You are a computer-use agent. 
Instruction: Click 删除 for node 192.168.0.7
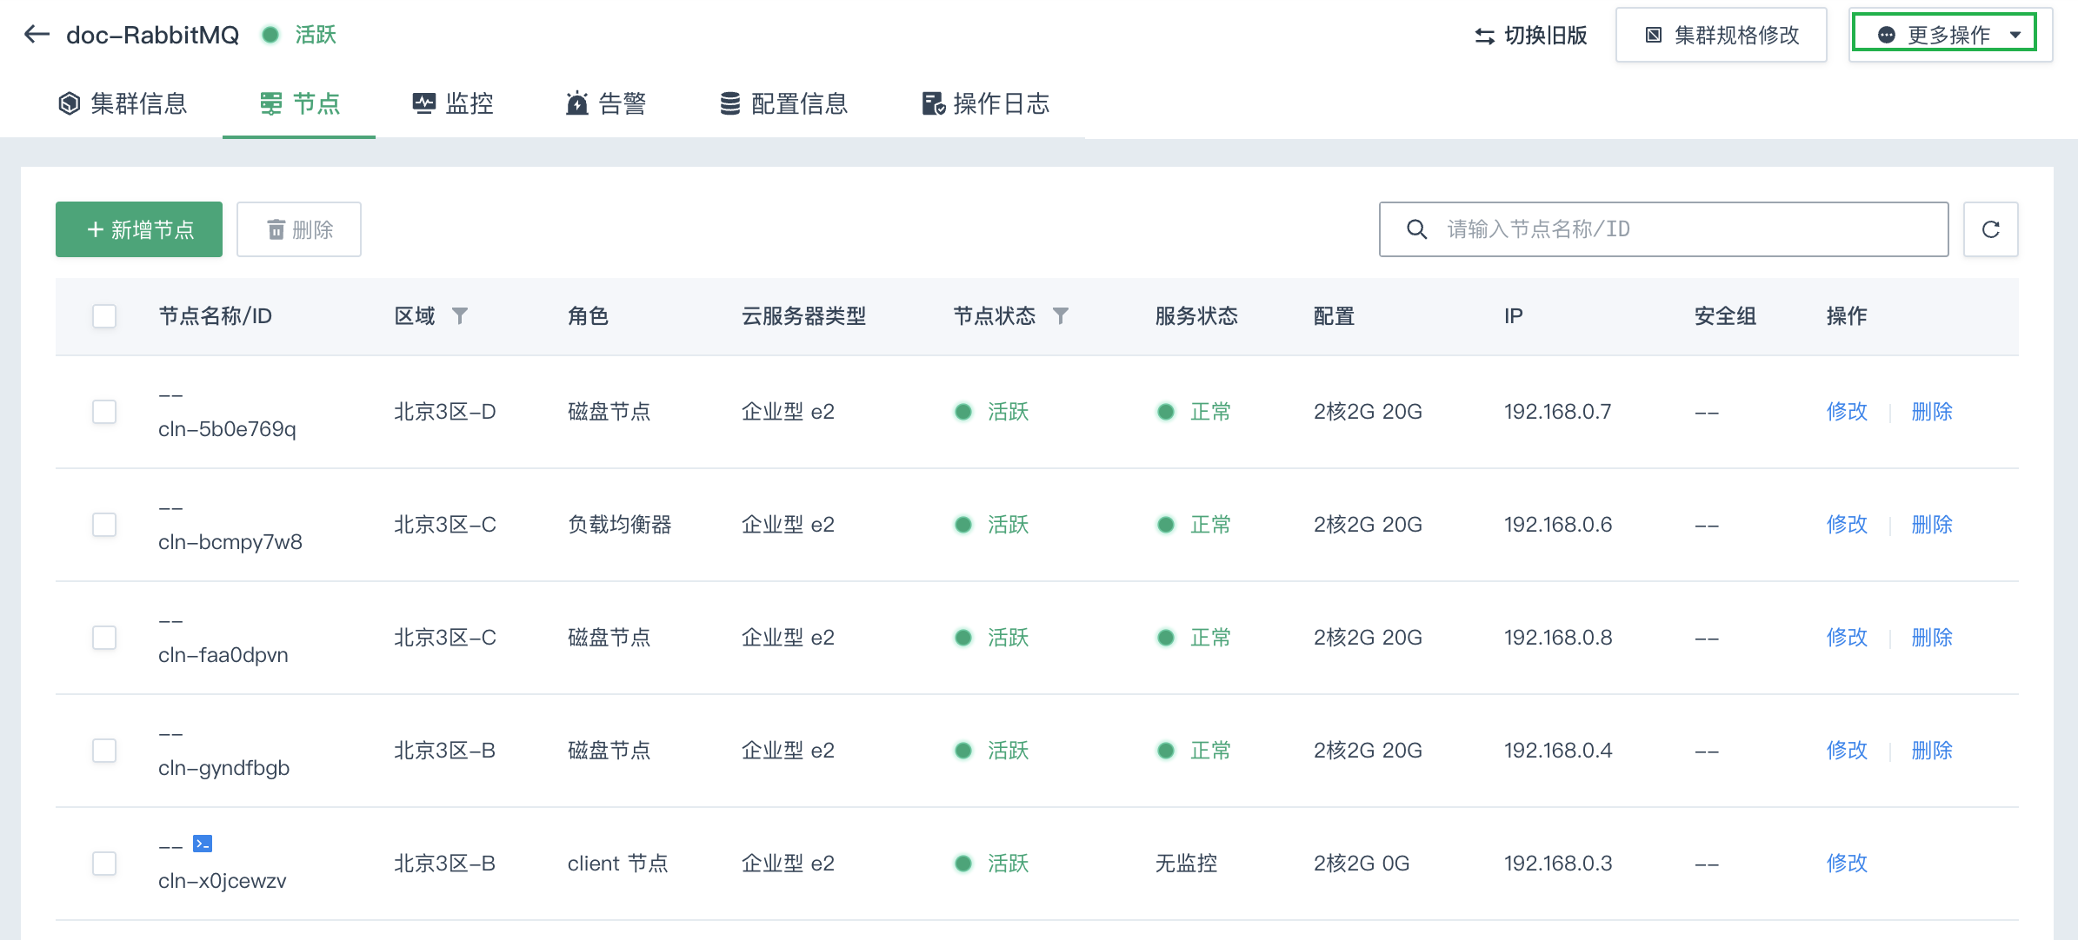(x=1932, y=412)
